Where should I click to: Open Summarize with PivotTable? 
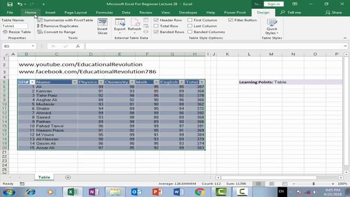point(65,20)
